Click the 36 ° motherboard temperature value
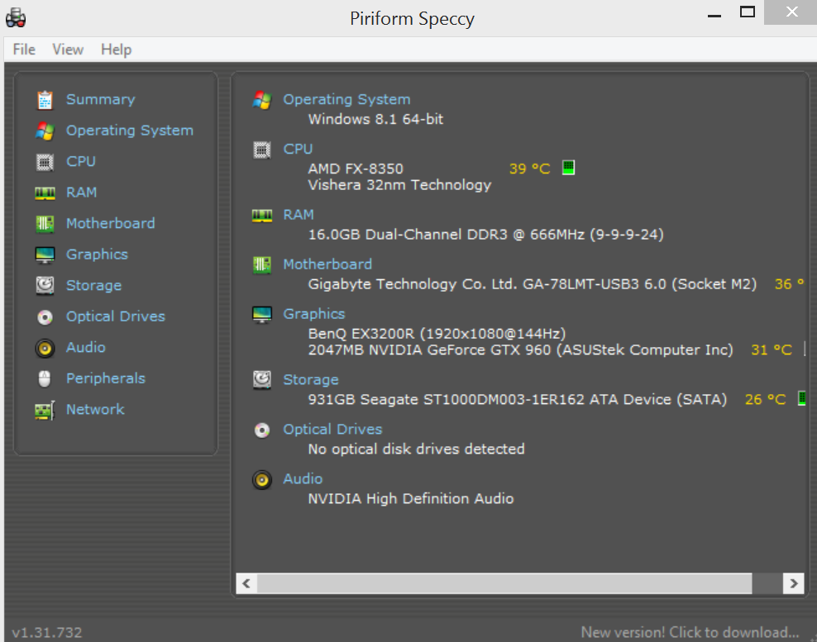The width and height of the screenshot is (817, 642). [x=789, y=284]
